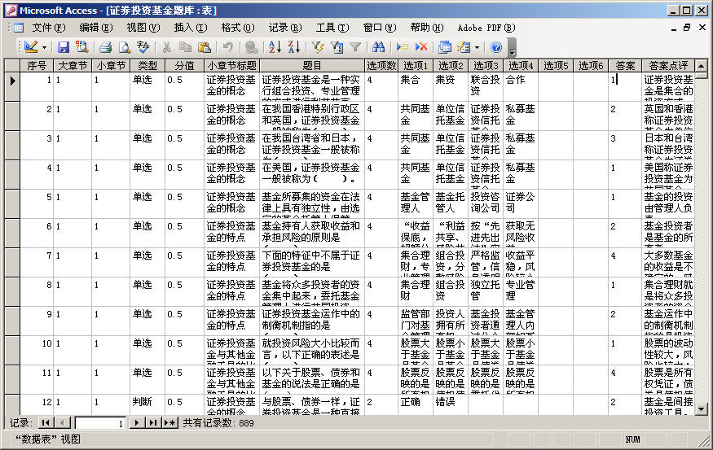Image resolution: width=713 pixels, height=450 pixels.
Task: Go to previous record navigation button
Action: 63,423
